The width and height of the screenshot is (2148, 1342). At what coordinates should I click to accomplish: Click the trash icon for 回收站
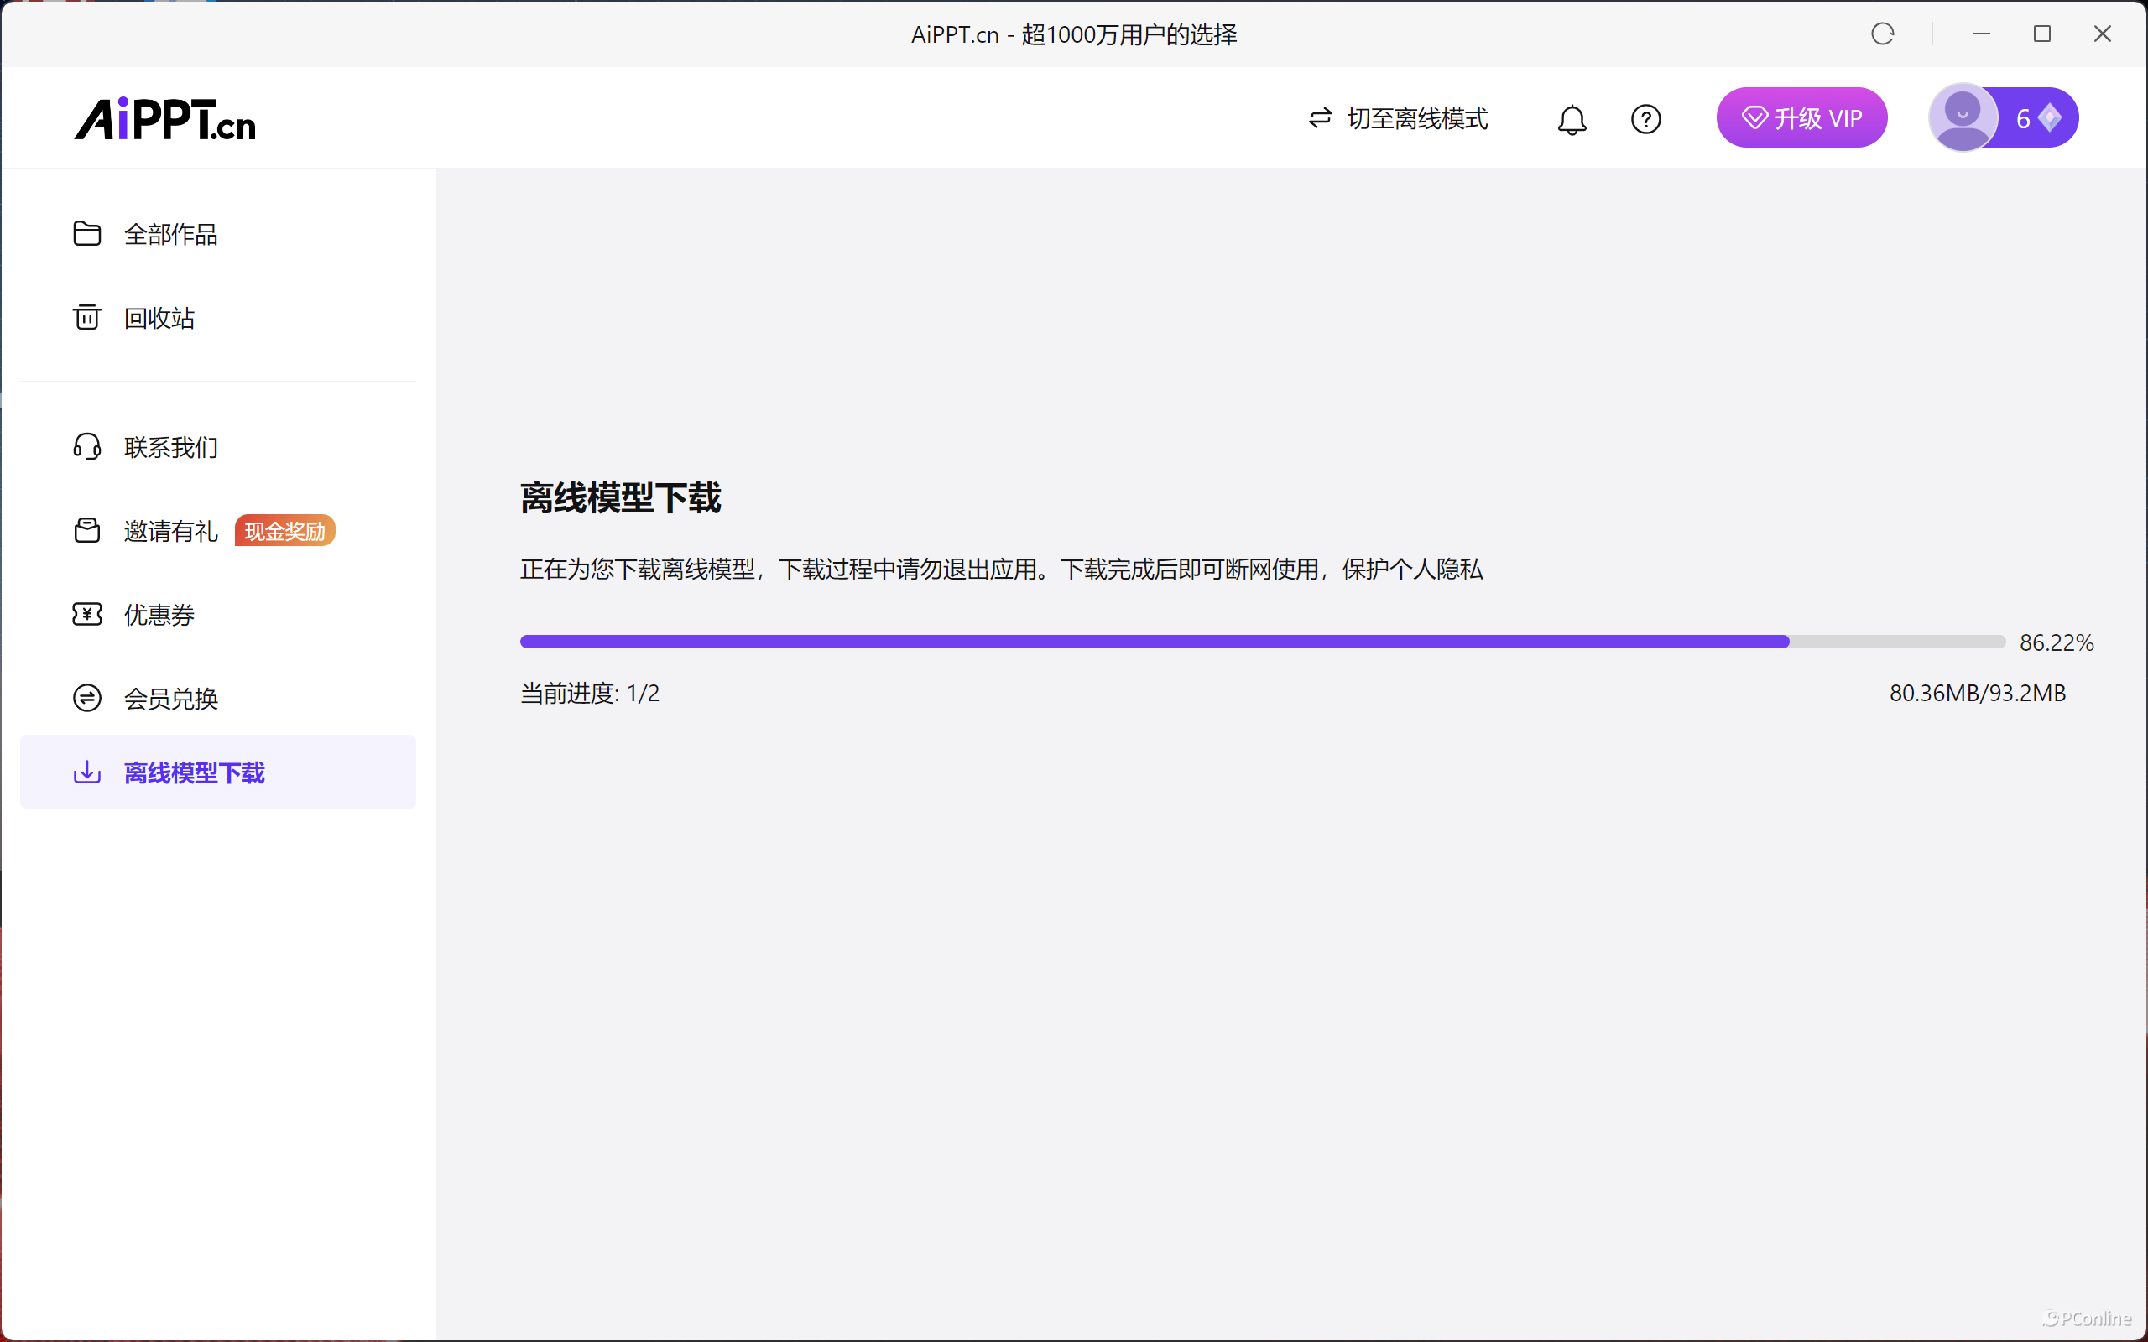click(x=87, y=317)
